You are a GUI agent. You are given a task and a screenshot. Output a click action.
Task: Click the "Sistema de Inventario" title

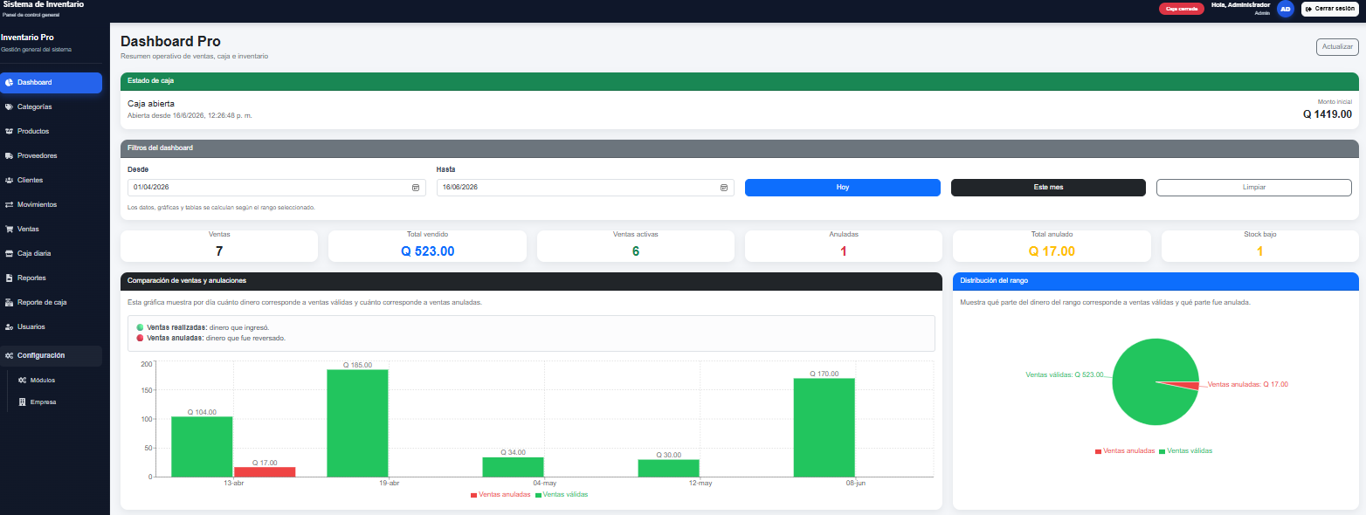44,4
